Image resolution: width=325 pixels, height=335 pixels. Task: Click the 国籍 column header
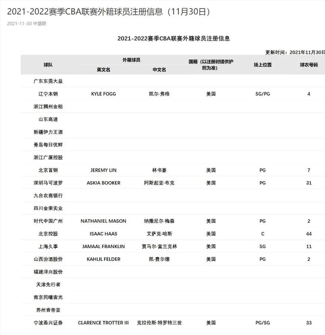pos(211,65)
